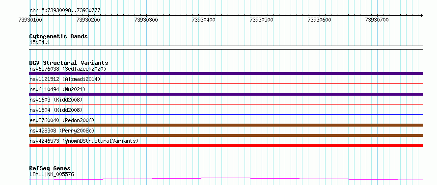This screenshot has height=185, width=437.
Task: Open variant nsv1603 (Kidd2008) label
Action: 56,100
